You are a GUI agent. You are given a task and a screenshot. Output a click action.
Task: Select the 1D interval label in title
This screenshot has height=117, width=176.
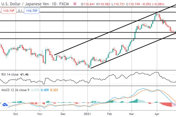point(54,4)
